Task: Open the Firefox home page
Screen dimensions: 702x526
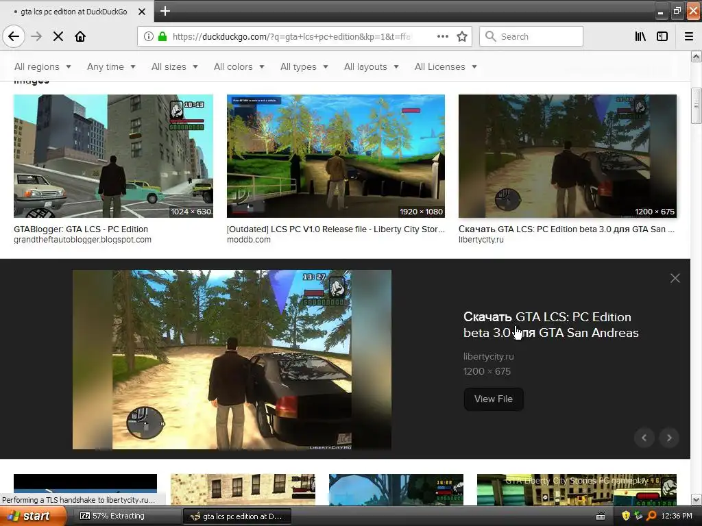Action: 80,36
